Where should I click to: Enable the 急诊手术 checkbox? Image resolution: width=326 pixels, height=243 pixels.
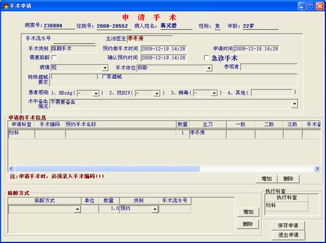(206, 57)
